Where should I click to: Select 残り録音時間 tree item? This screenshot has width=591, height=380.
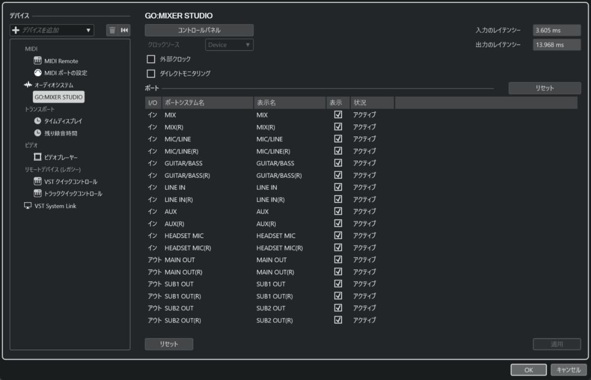pos(61,133)
